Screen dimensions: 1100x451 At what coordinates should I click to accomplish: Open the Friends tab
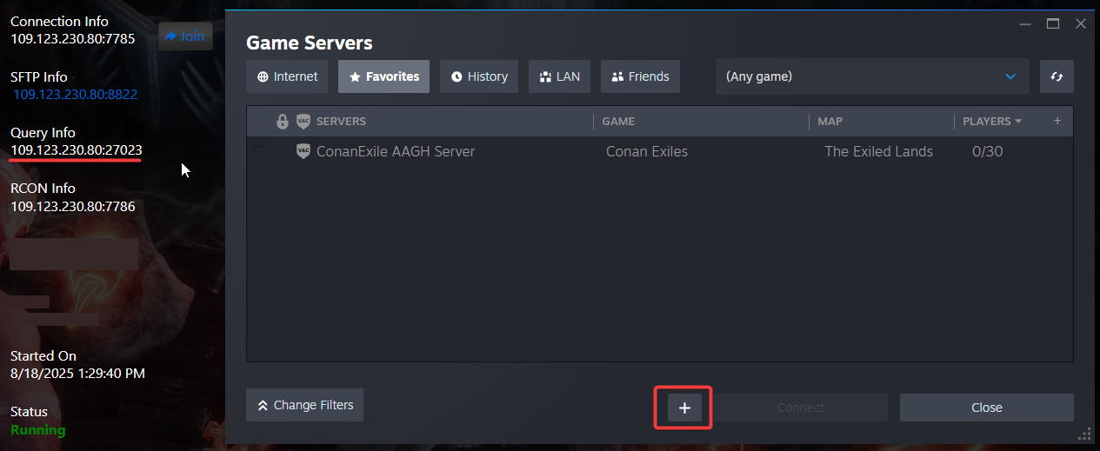click(x=640, y=76)
